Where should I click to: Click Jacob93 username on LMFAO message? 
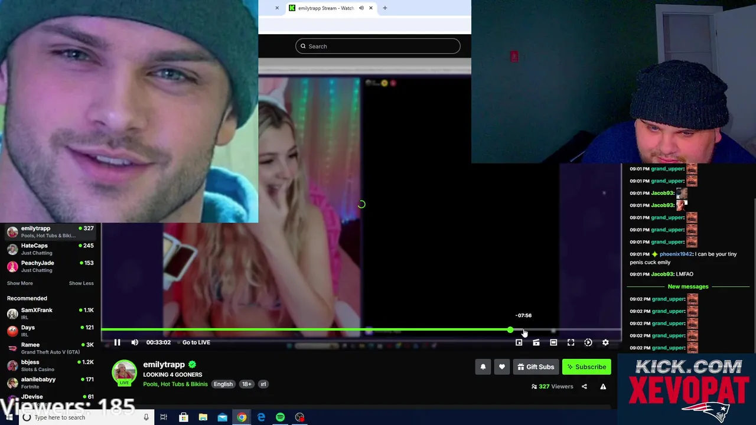tap(662, 274)
